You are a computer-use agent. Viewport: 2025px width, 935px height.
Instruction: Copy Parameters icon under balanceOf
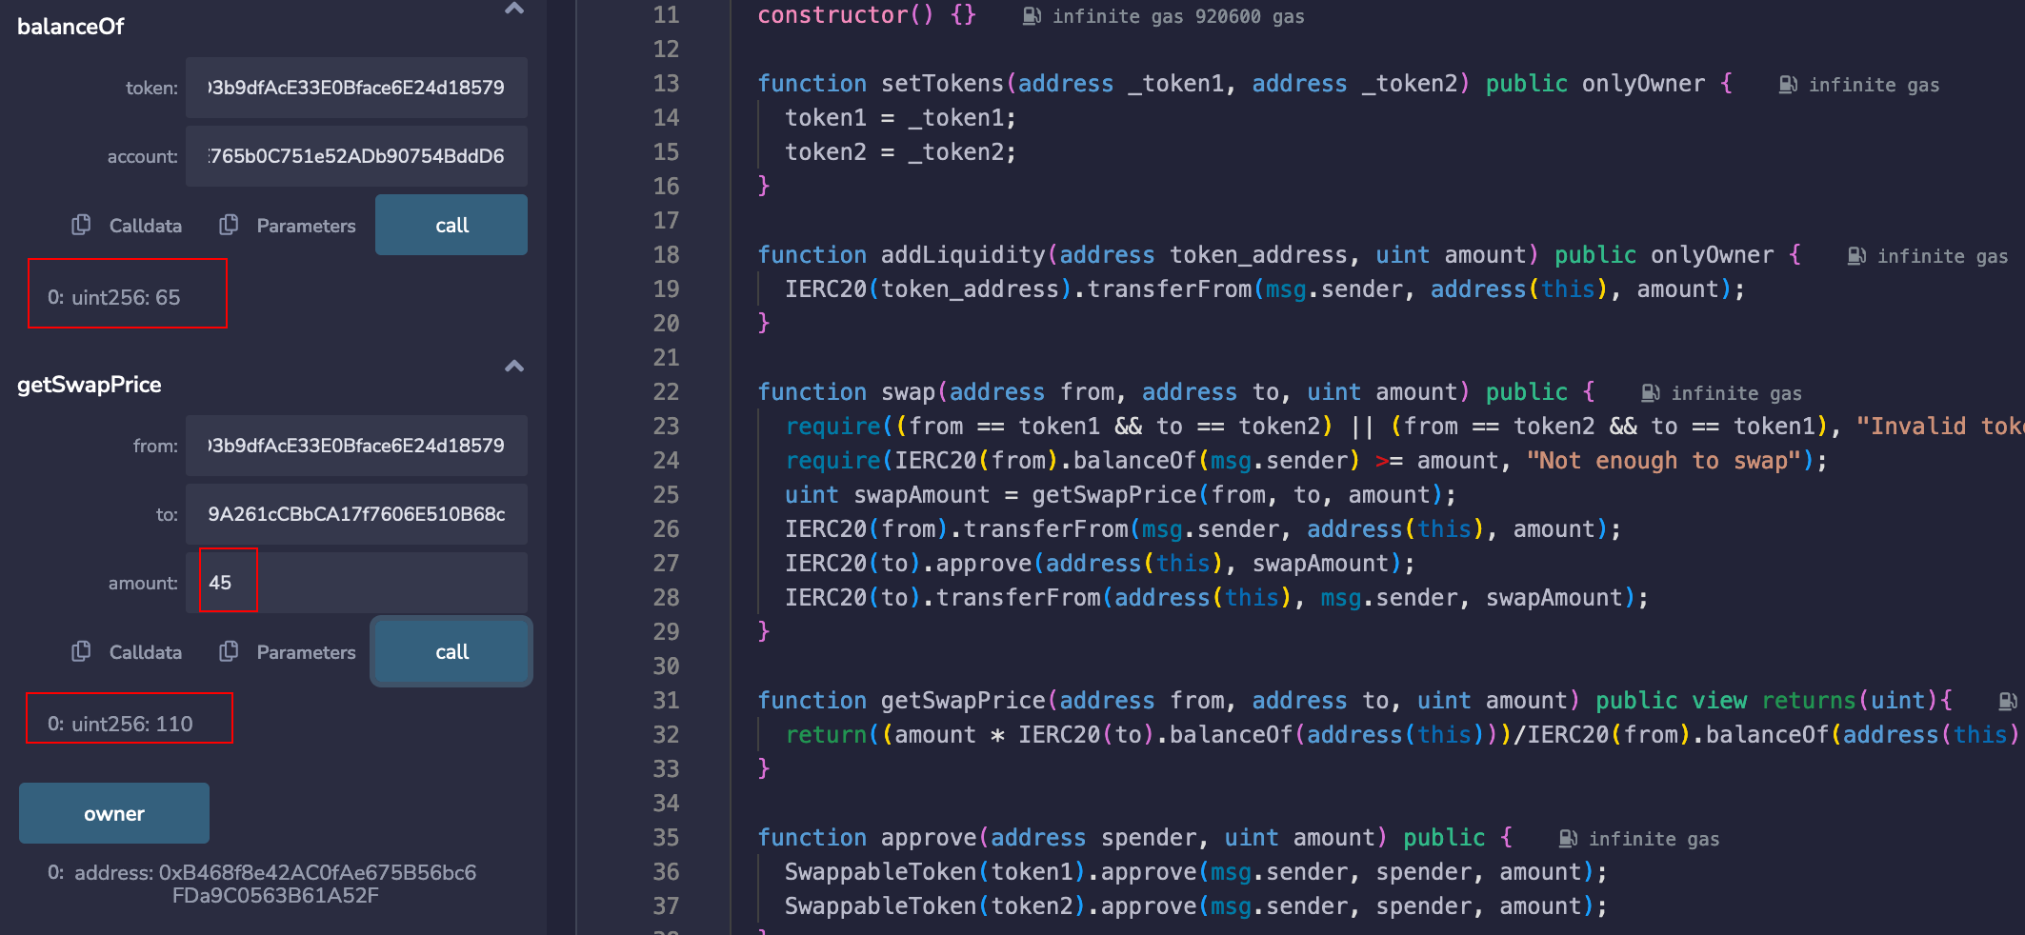(x=229, y=225)
